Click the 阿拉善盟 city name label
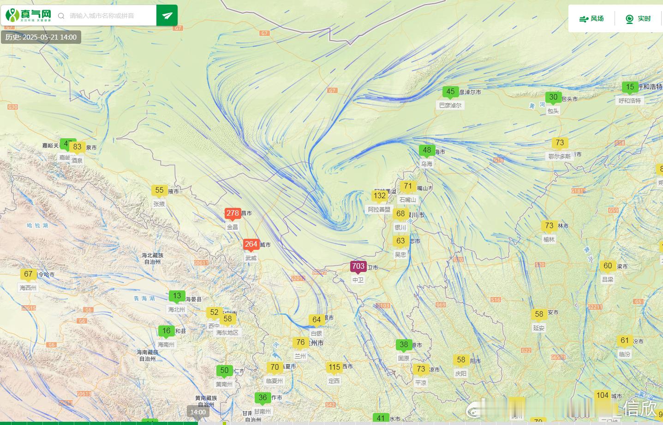Screen dimensions: 663x425 coord(379,210)
